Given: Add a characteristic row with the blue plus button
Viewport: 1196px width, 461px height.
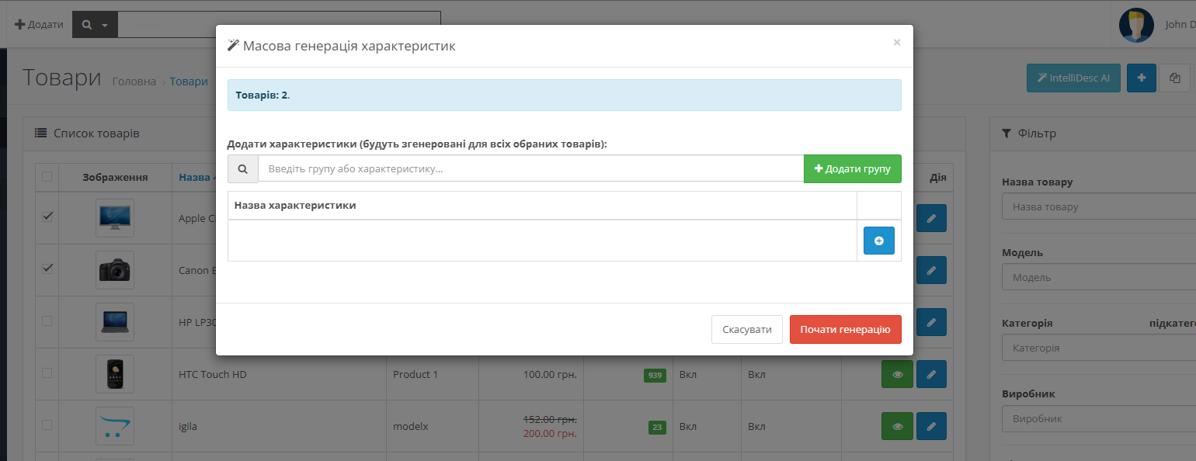Looking at the screenshot, I should 878,241.
